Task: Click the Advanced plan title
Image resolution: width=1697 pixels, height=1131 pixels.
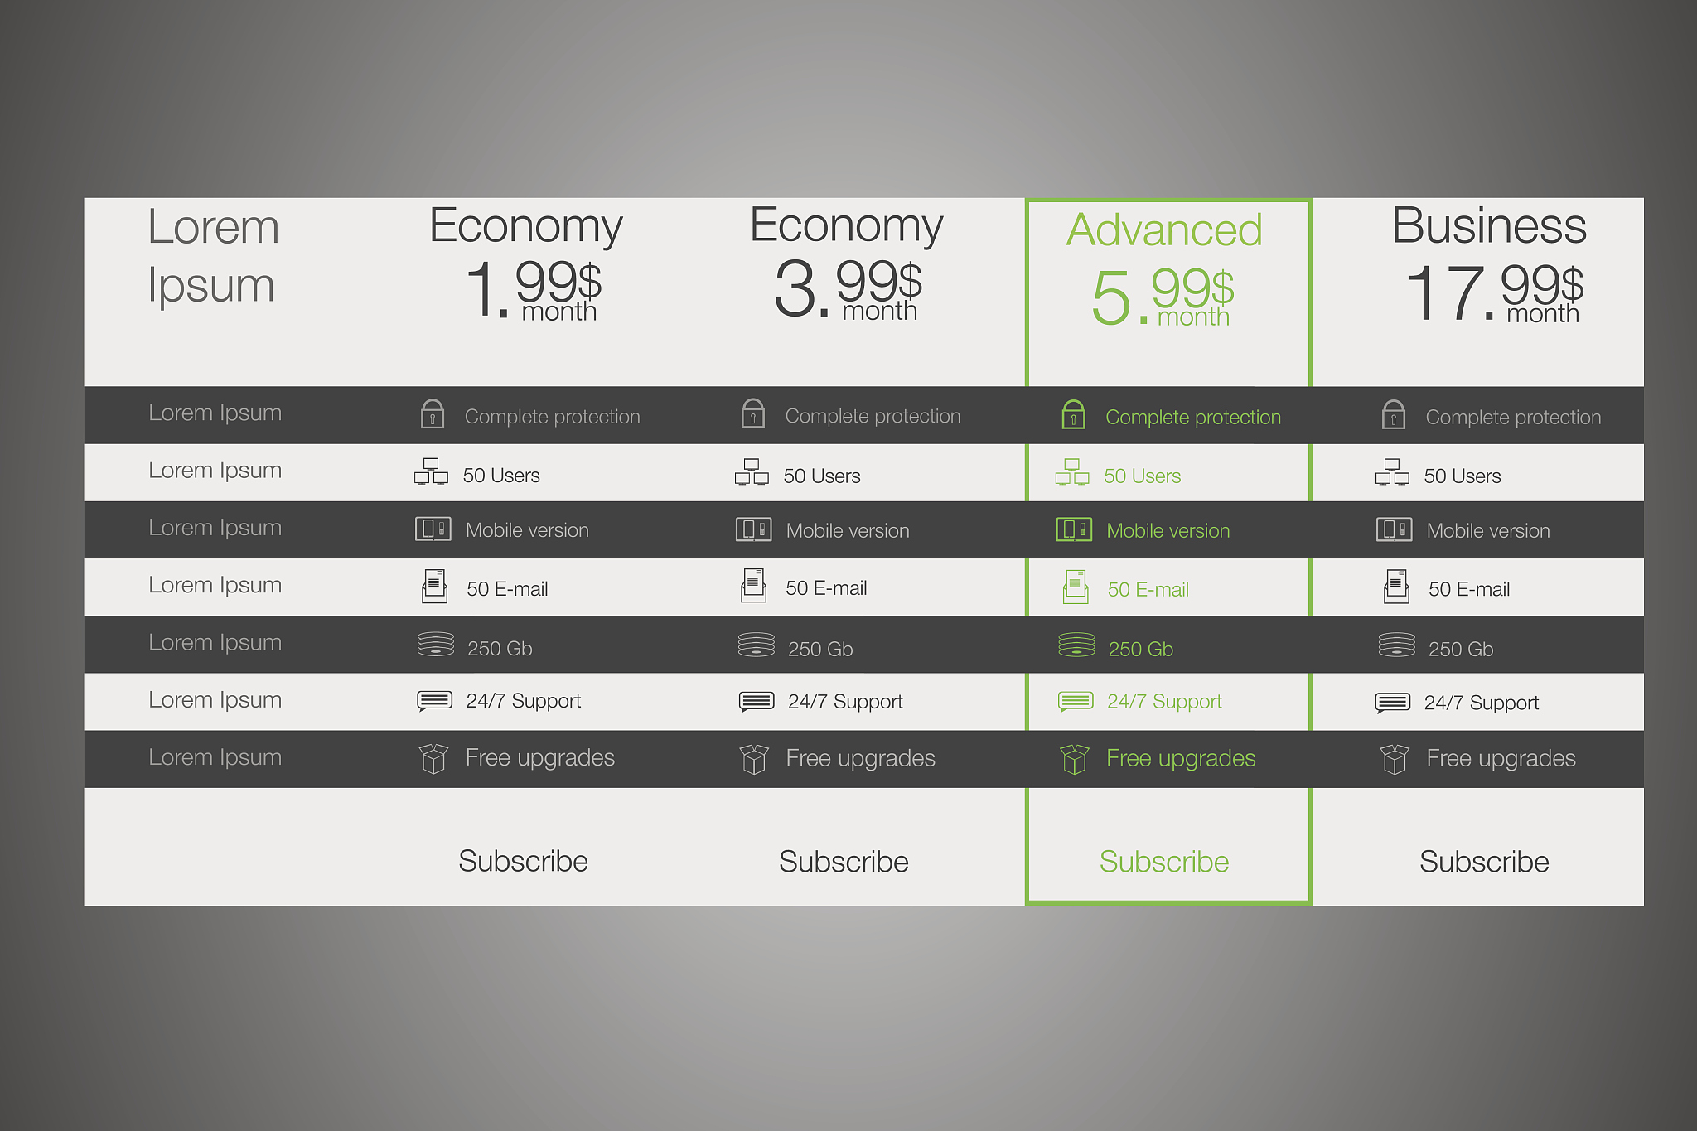Action: [x=1164, y=230]
